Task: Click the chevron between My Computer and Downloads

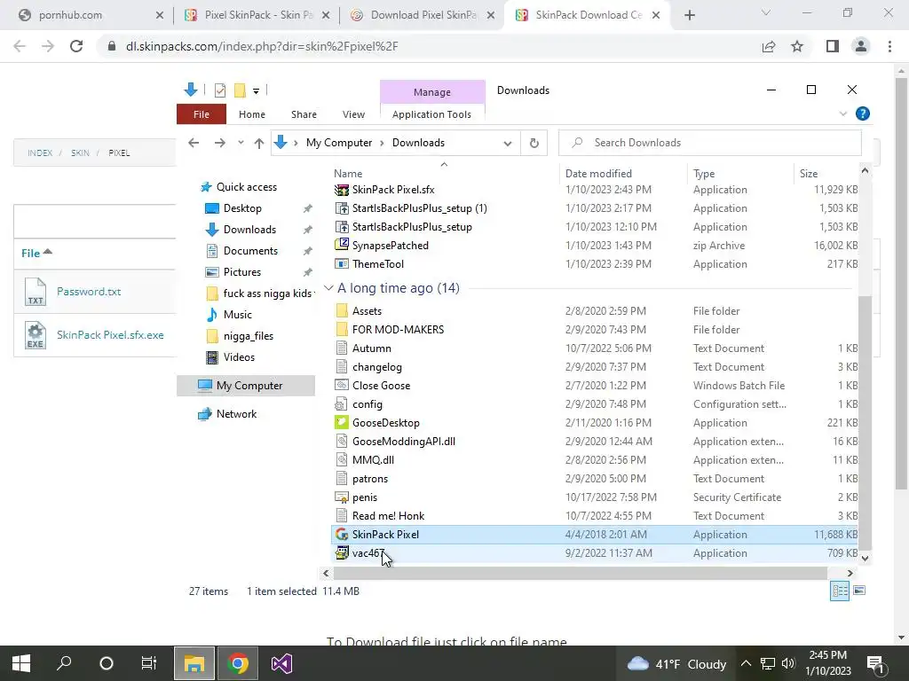Action: tap(382, 143)
